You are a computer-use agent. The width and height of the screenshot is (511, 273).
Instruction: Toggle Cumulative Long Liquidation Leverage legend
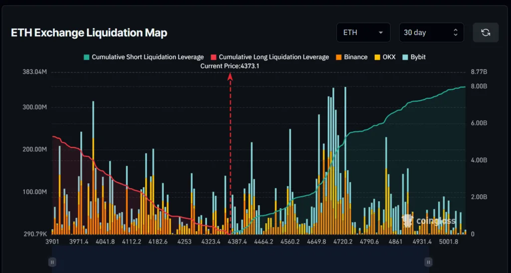pyautogui.click(x=269, y=57)
